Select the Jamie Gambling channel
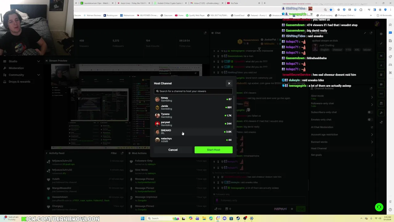The width and height of the screenshot is (394, 222). coord(193,107)
